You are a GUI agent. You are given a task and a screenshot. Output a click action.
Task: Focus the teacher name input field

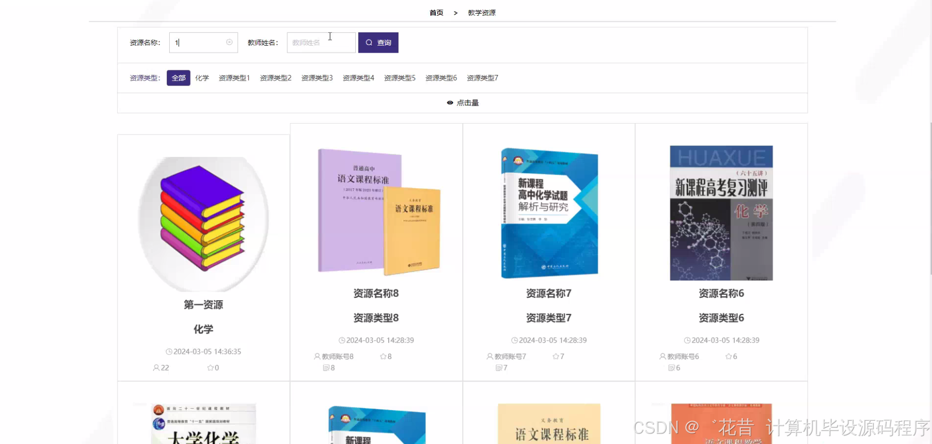point(321,43)
